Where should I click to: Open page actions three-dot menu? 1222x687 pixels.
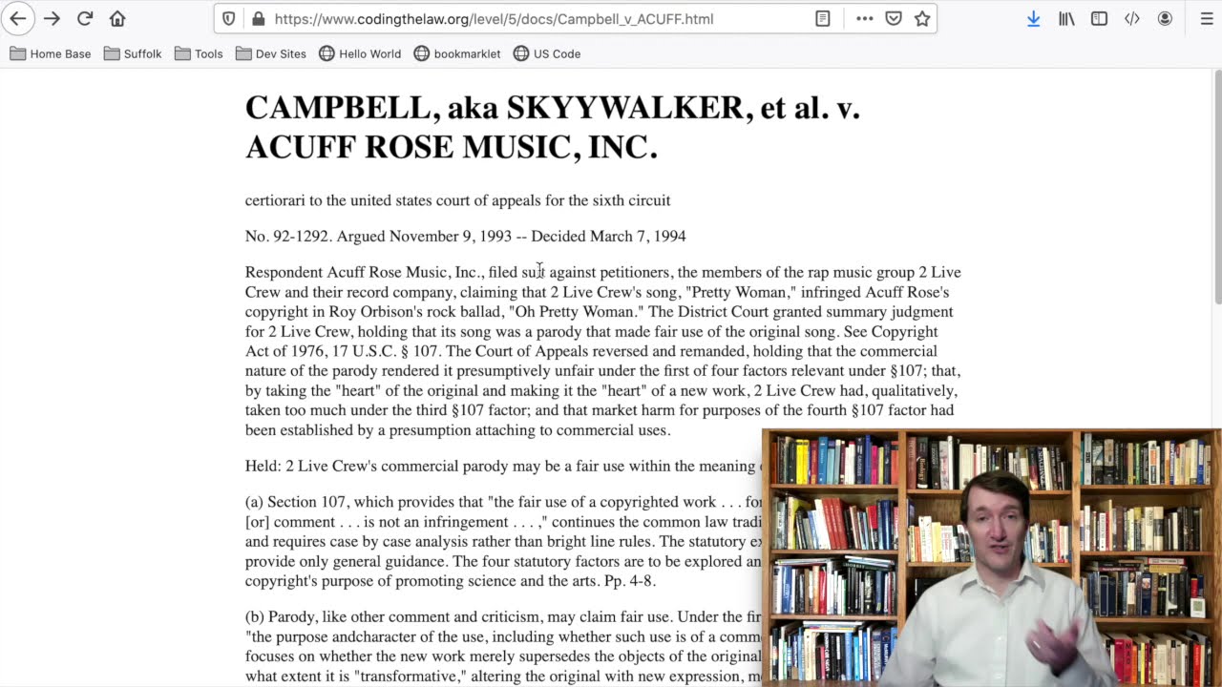pos(864,18)
